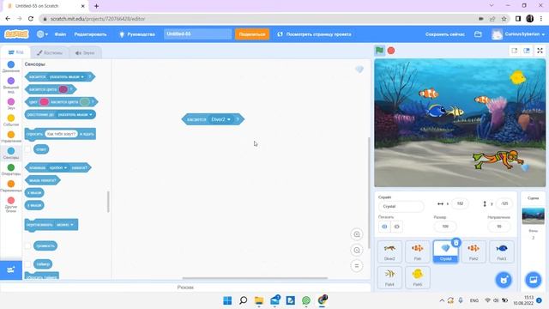Open new browser tab
The width and height of the screenshot is (549, 309).
[96, 6]
